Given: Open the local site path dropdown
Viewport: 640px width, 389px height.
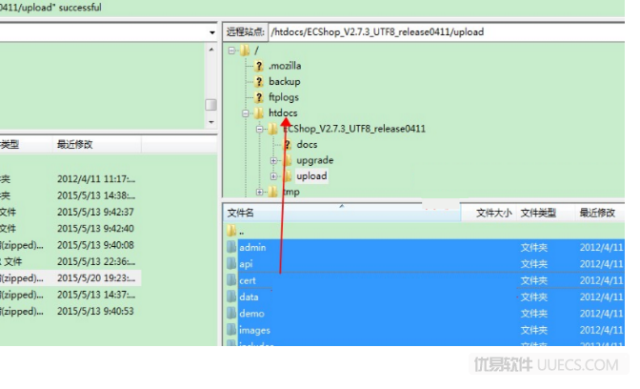Looking at the screenshot, I should pos(211,32).
